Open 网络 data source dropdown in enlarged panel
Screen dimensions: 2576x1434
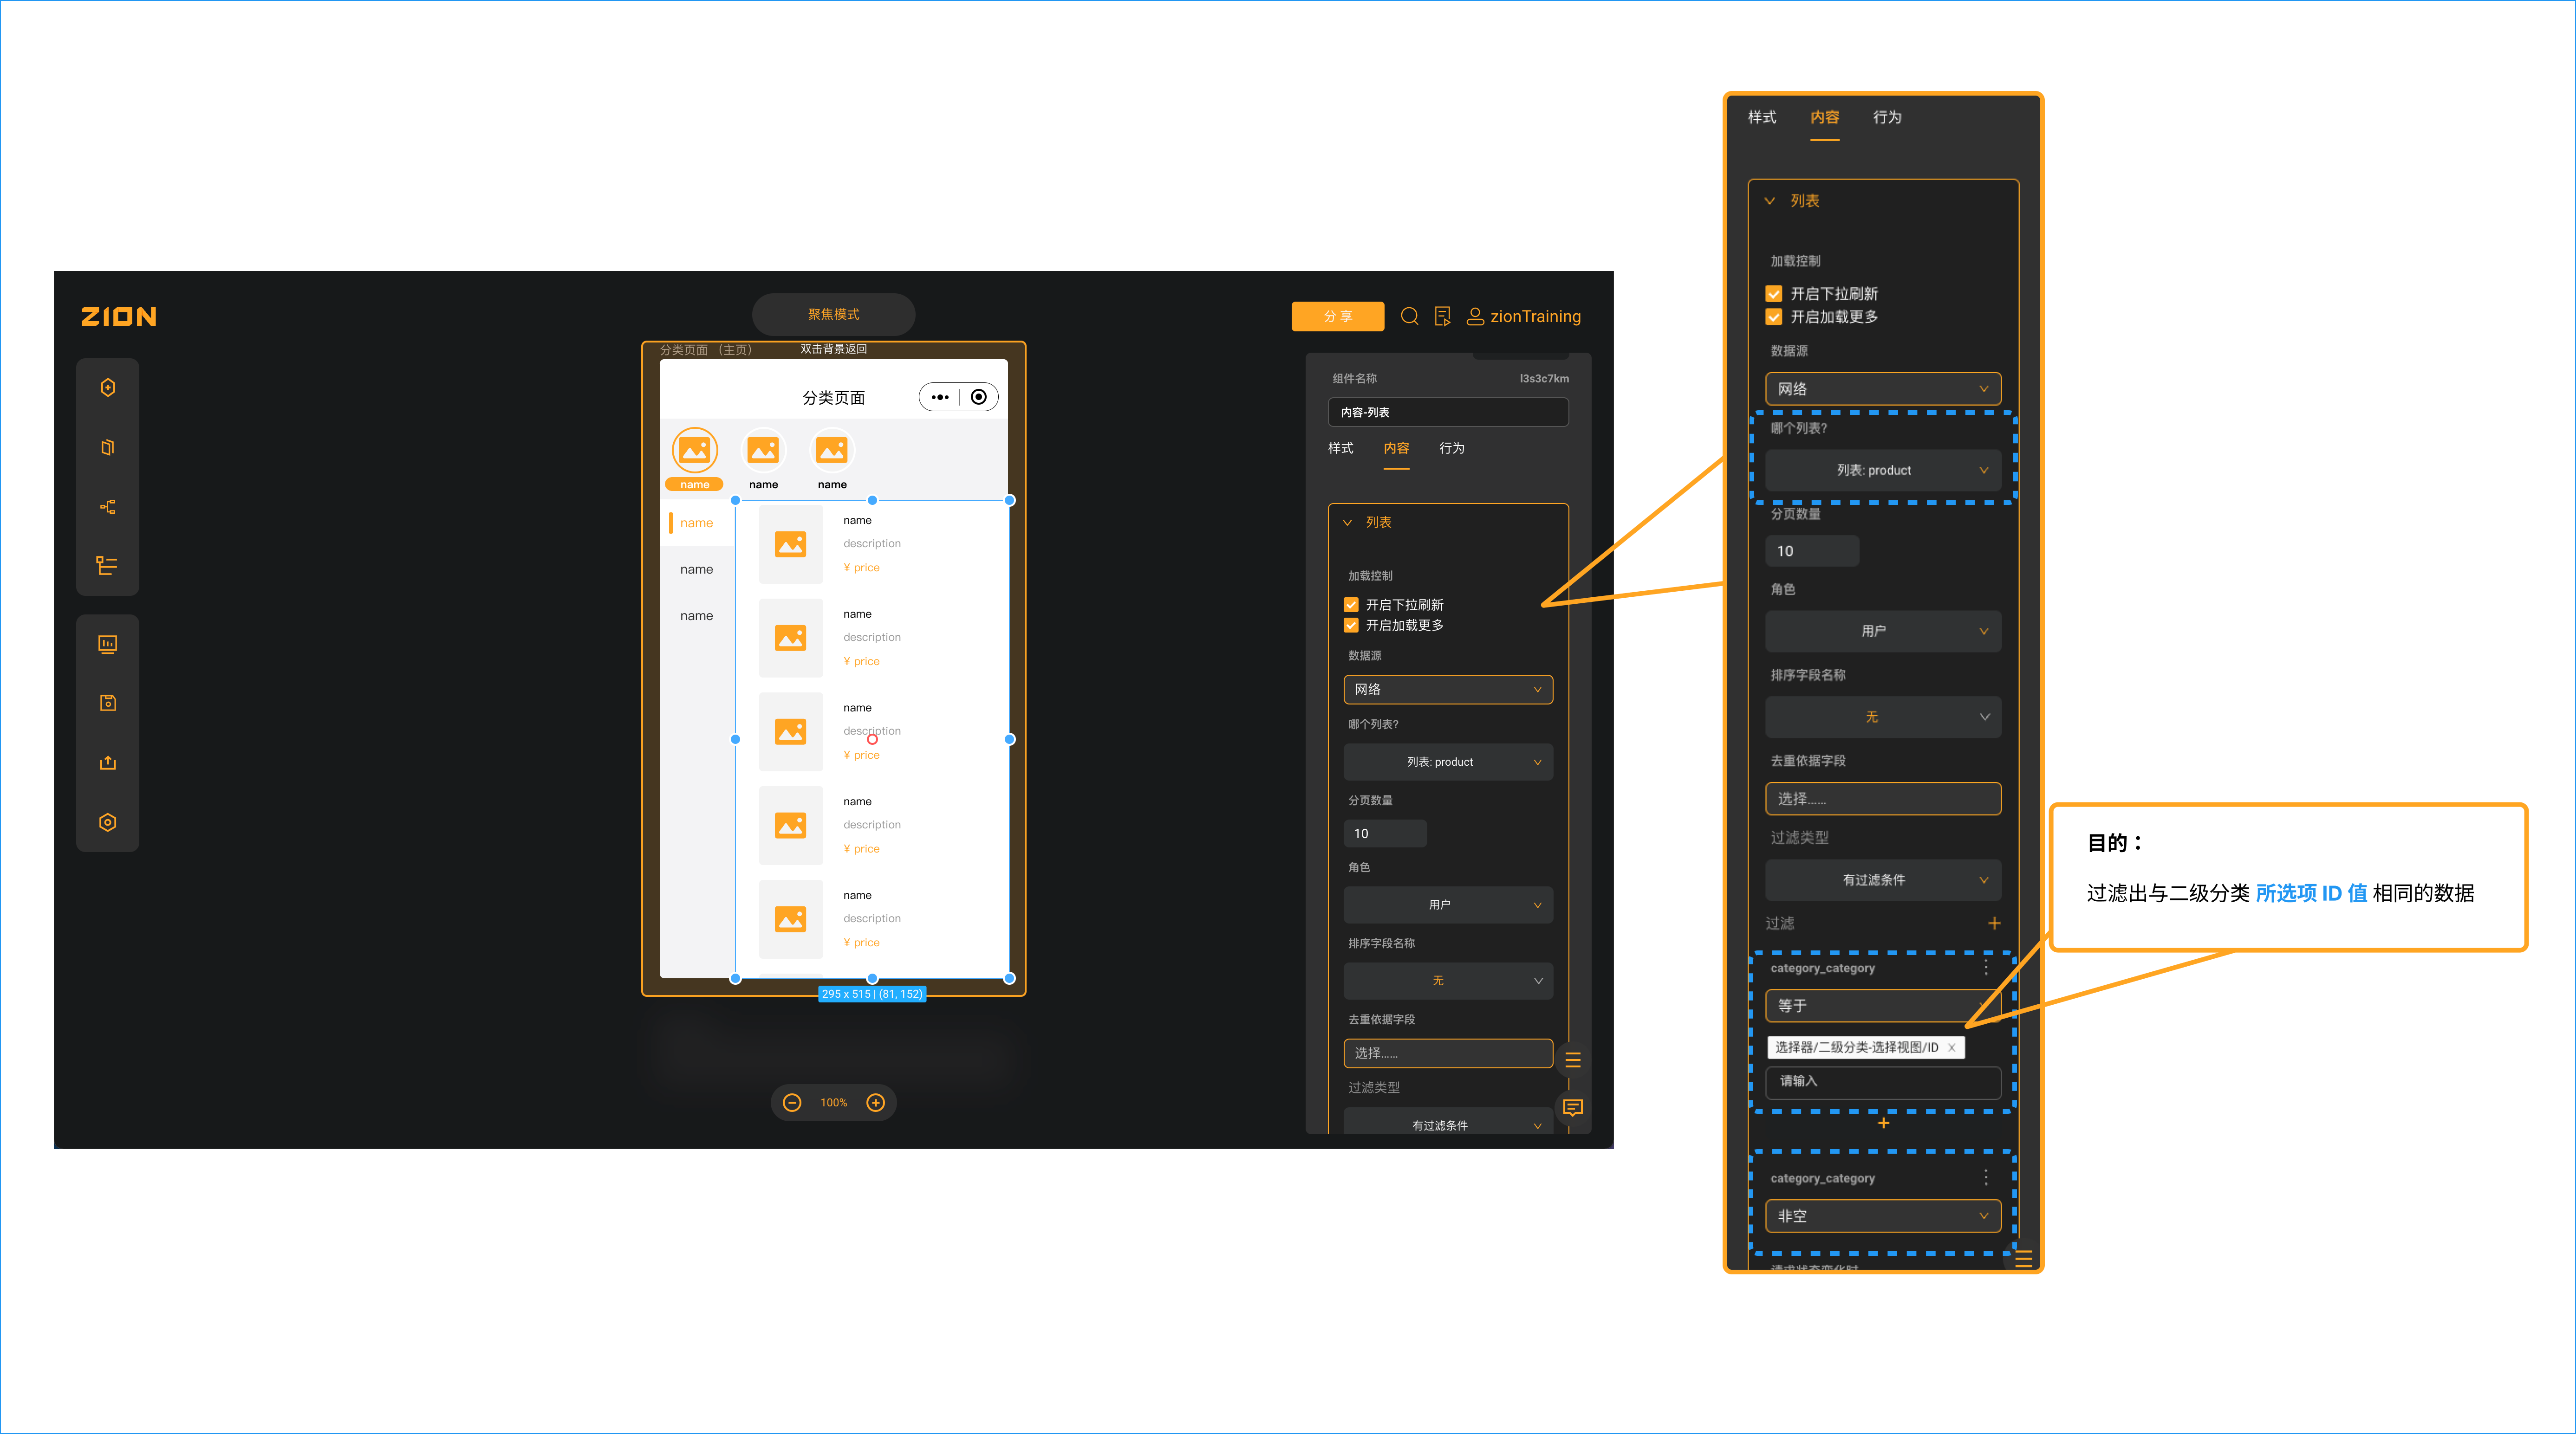(x=1883, y=389)
